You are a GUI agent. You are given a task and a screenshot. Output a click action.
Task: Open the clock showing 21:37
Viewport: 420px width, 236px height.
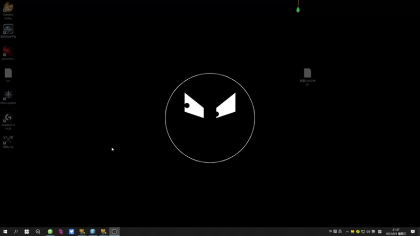click(x=396, y=232)
